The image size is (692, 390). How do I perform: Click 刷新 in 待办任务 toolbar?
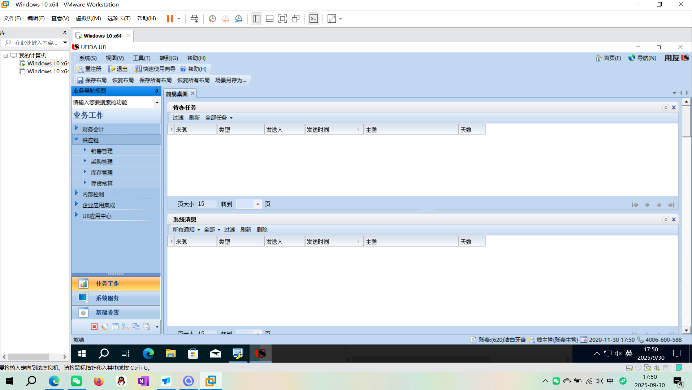[194, 118]
